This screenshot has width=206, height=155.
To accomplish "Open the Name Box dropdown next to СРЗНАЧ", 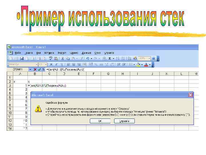I will point(30,69).
